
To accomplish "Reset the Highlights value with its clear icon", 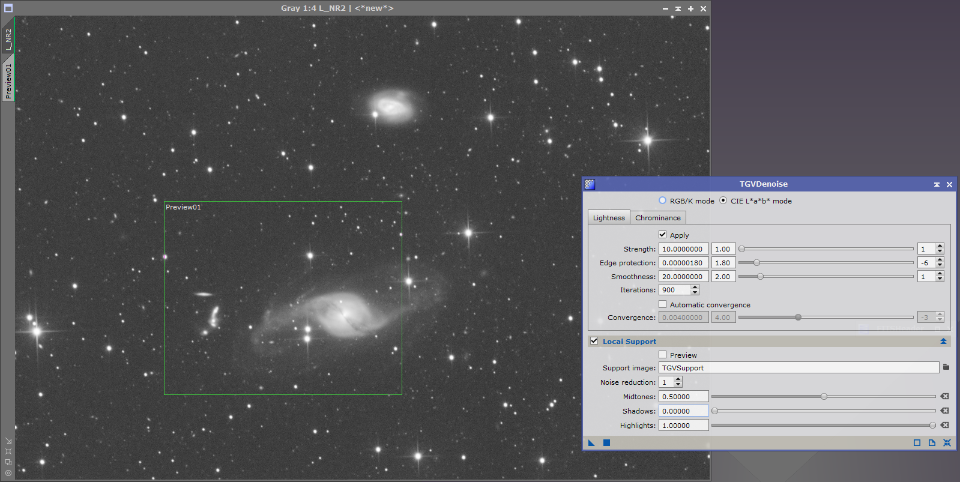I will click(x=945, y=426).
